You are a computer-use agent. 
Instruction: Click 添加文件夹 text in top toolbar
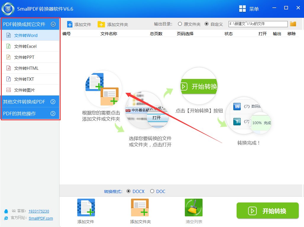118,25
